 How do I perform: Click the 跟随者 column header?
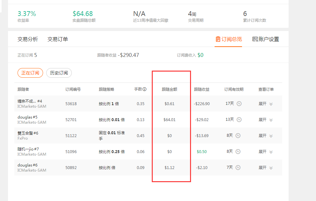tap(23, 89)
